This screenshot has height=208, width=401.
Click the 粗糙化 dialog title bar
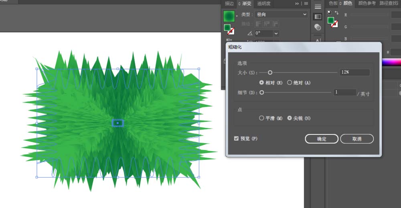304,47
